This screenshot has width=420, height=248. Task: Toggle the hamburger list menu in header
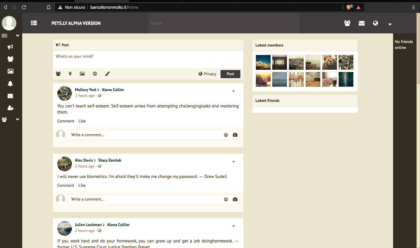point(34,23)
